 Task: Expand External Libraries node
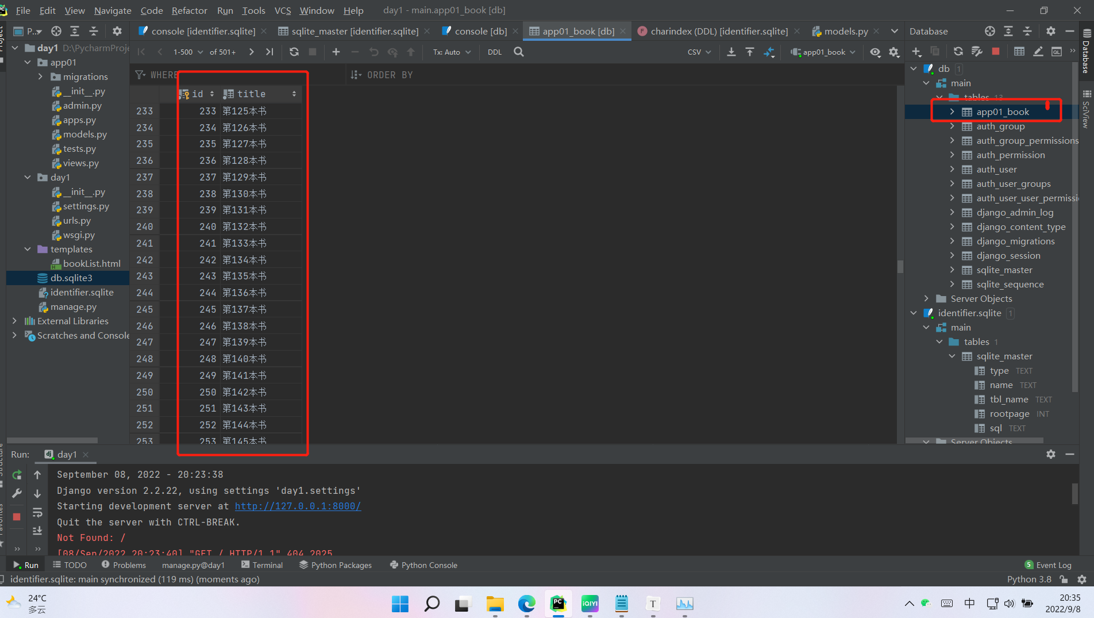click(x=14, y=321)
